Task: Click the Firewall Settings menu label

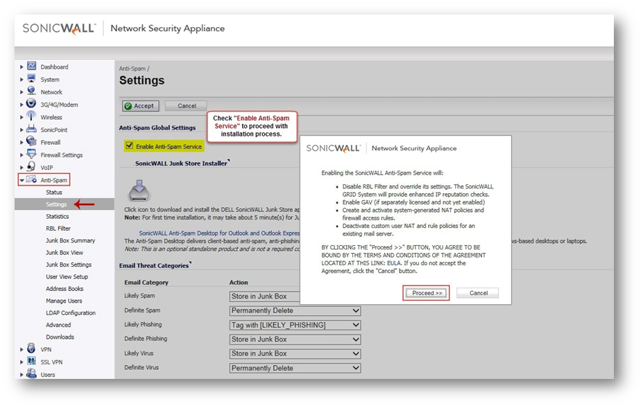Action: 62,155
